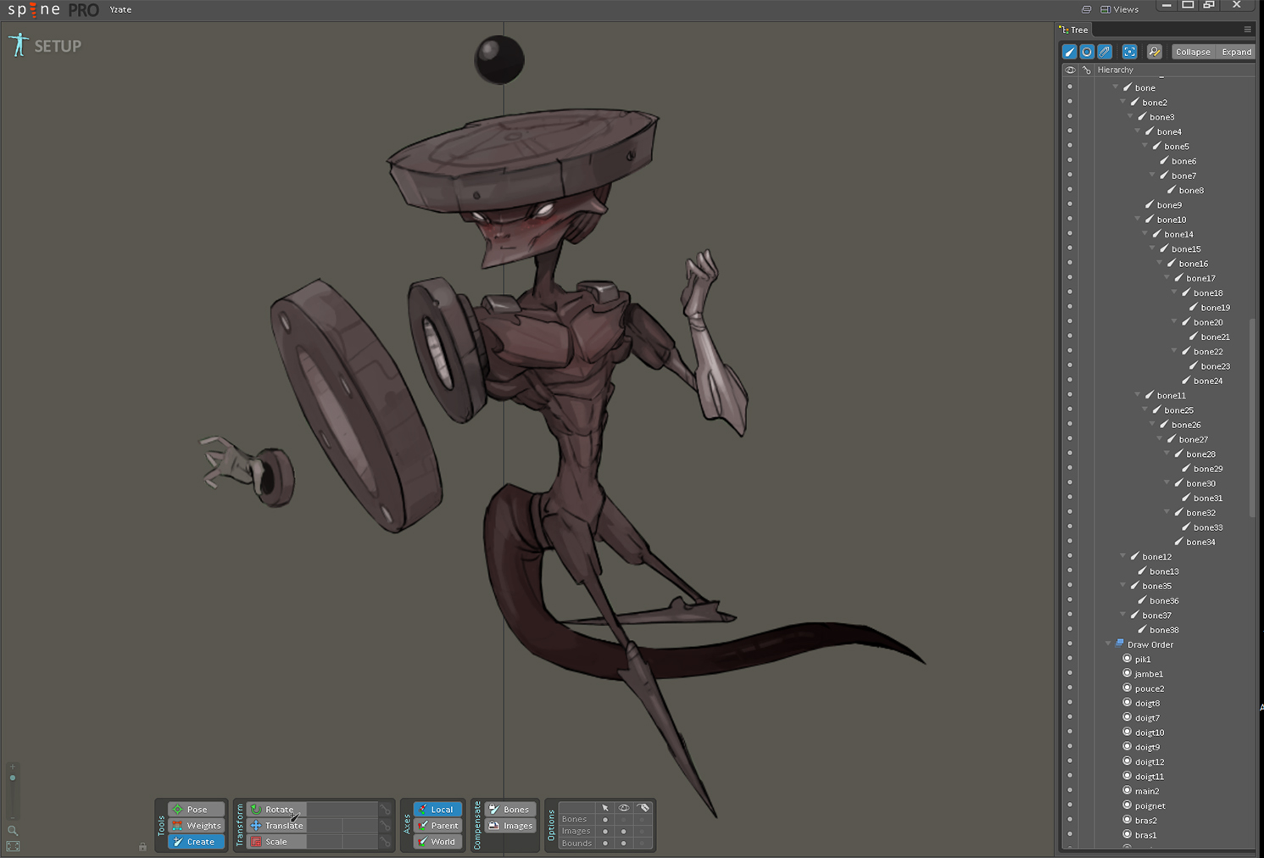This screenshot has width=1264, height=858.
Task: Click the slot icon beside jambe1
Action: [x=1128, y=673]
